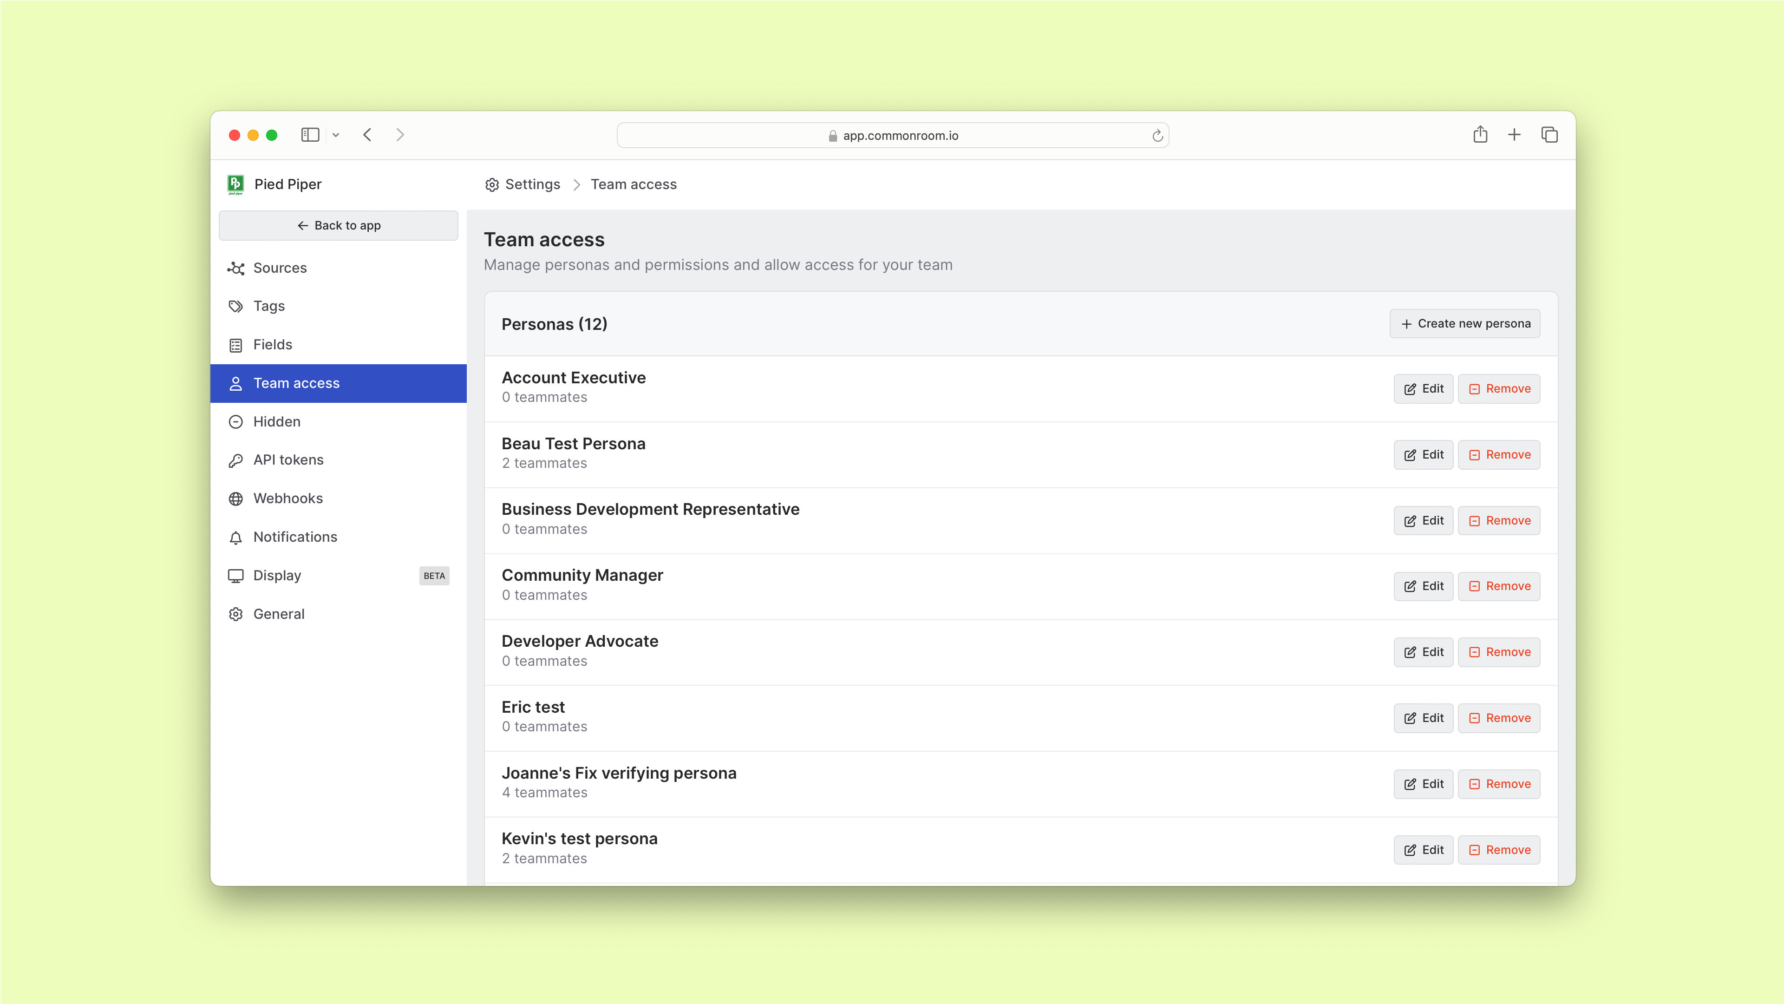The height and width of the screenshot is (1004, 1784).
Task: Open a new tab with plus icon
Action: pyautogui.click(x=1514, y=135)
